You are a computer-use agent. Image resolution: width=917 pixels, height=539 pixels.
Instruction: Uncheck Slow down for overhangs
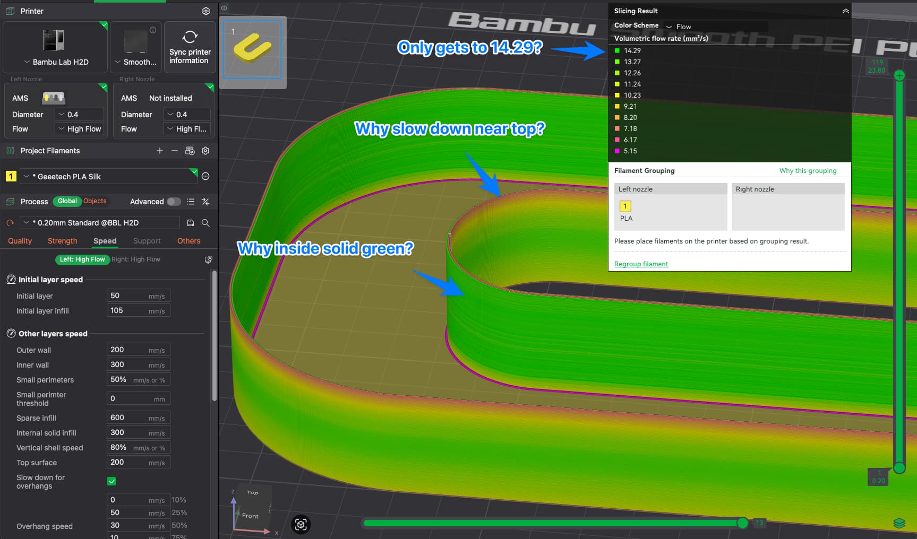pyautogui.click(x=112, y=481)
